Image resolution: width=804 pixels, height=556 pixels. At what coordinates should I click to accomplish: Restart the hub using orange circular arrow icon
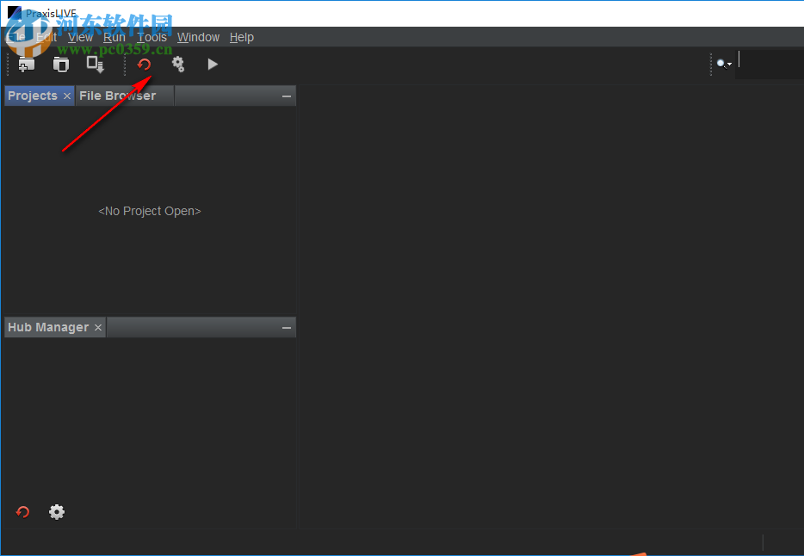point(144,64)
